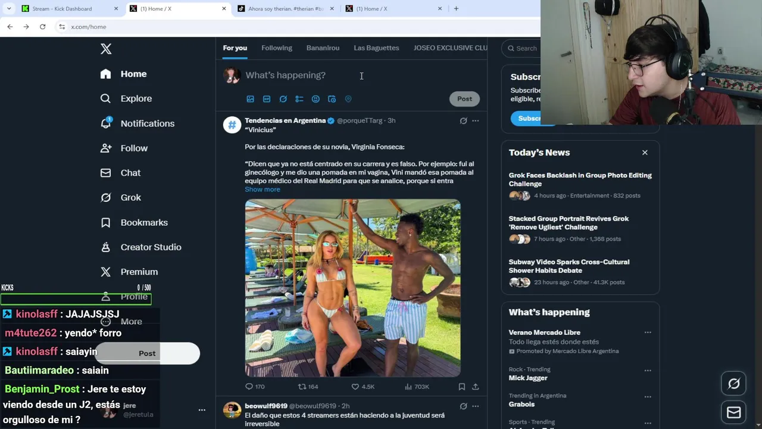Select the Las Baguettes tab
Screen dimensions: 762x429
pyautogui.click(x=376, y=48)
